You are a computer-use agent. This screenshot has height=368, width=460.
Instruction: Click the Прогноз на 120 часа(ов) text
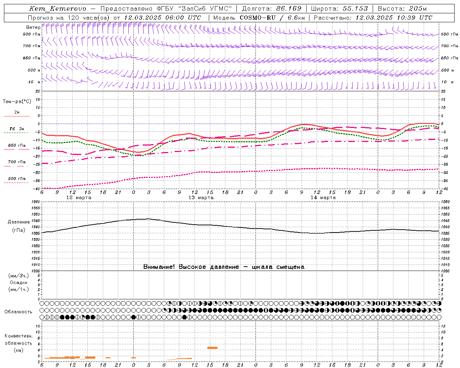69,18
